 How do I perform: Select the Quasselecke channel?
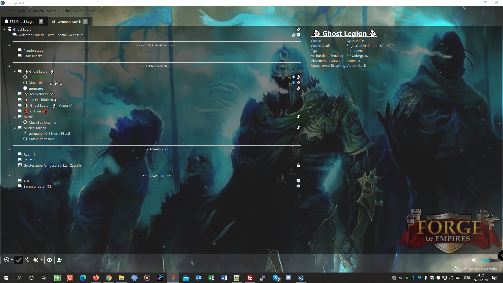33,56
